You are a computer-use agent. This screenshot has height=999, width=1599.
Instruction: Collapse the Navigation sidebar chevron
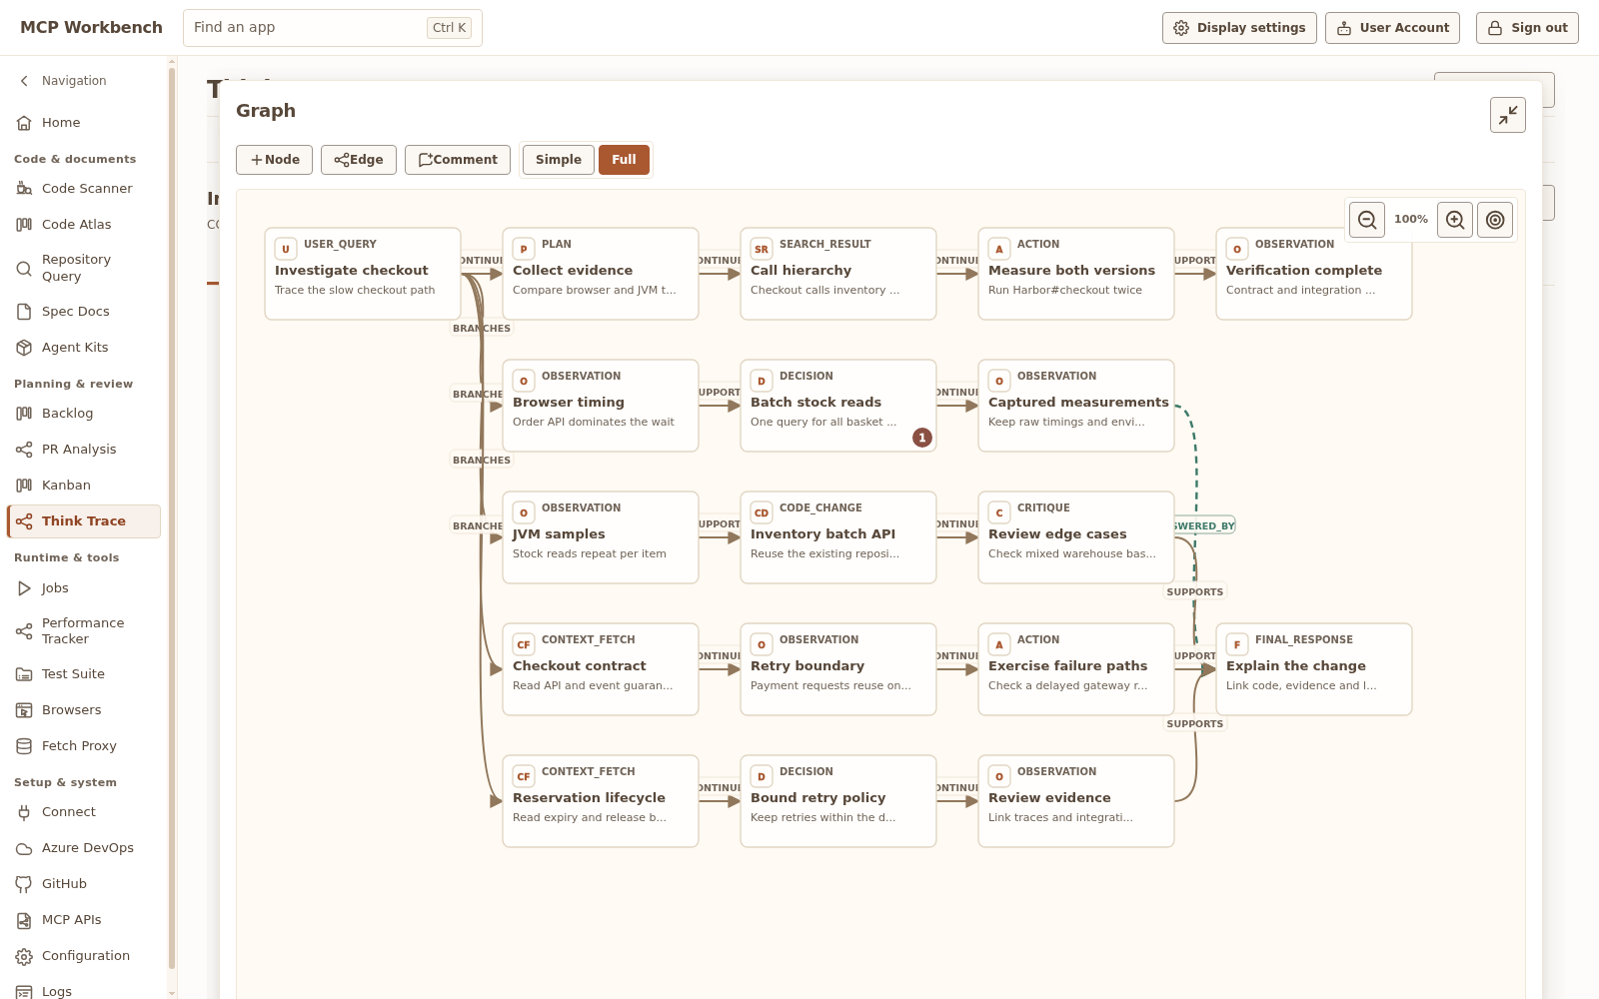[24, 81]
